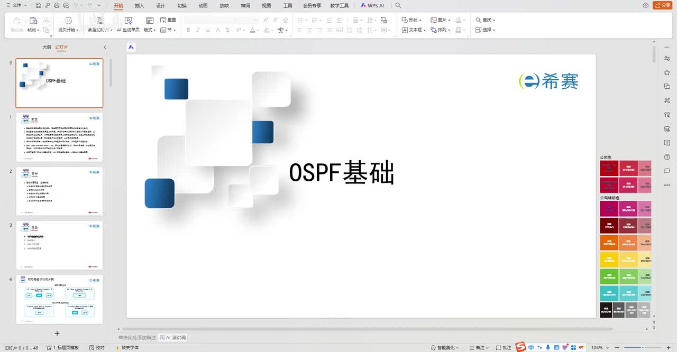Open the Sogou input method S icon
The height and width of the screenshot is (352, 677).
tap(521, 347)
